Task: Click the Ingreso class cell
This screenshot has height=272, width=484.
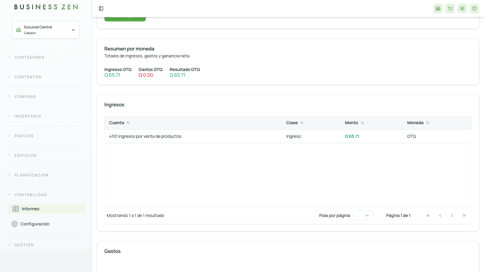Action: point(293,136)
